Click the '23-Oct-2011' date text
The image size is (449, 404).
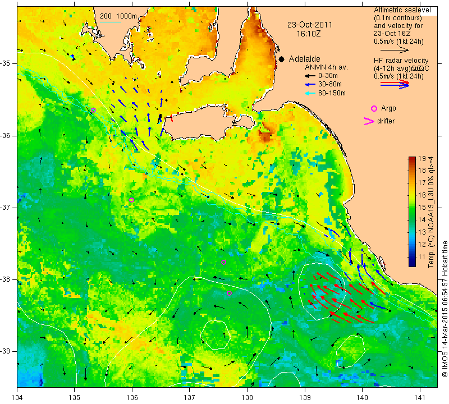tap(310, 25)
